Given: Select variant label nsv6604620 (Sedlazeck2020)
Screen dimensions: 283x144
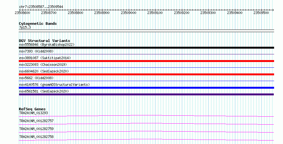Looking at the screenshot, I should coord(44,71).
